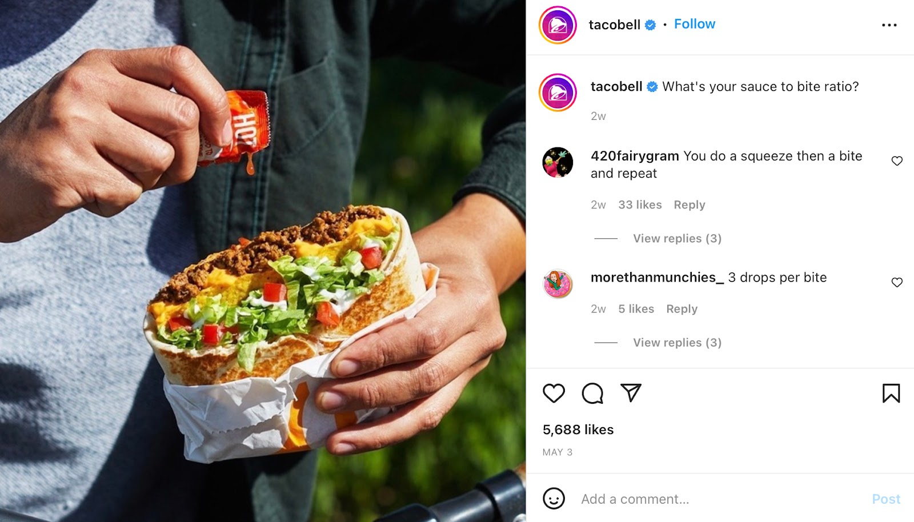Reply to 420fairygram's comment
Viewport: 914px width, 522px height.
pyautogui.click(x=689, y=205)
